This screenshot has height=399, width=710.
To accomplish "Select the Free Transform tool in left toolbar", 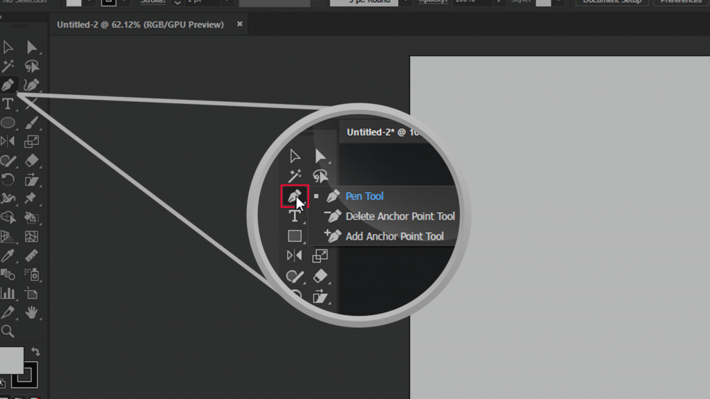I will pyautogui.click(x=31, y=179).
